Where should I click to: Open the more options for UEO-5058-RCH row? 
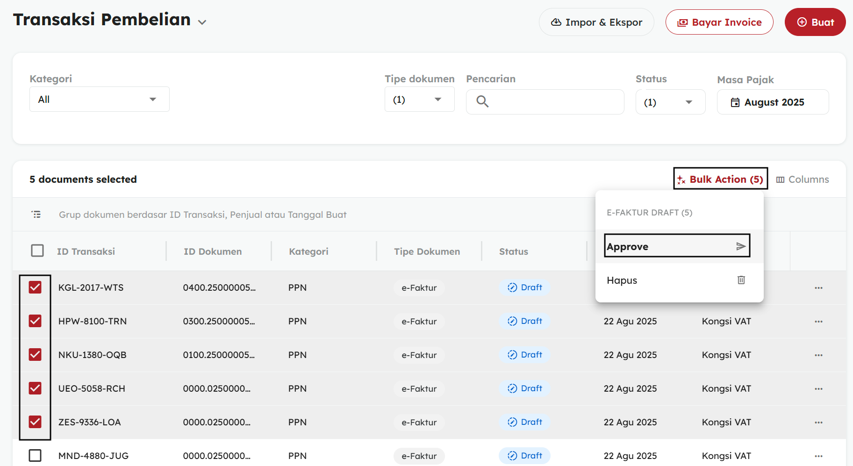point(818,389)
